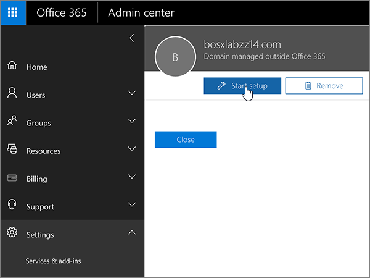
Task: Click the Users person icon
Action: click(x=12, y=94)
